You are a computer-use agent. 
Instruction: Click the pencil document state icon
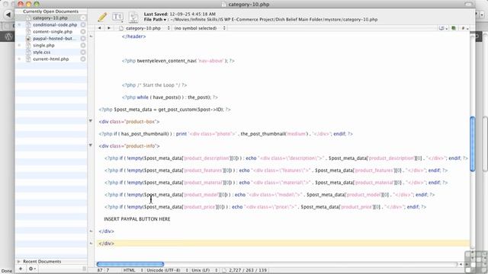[102, 17]
